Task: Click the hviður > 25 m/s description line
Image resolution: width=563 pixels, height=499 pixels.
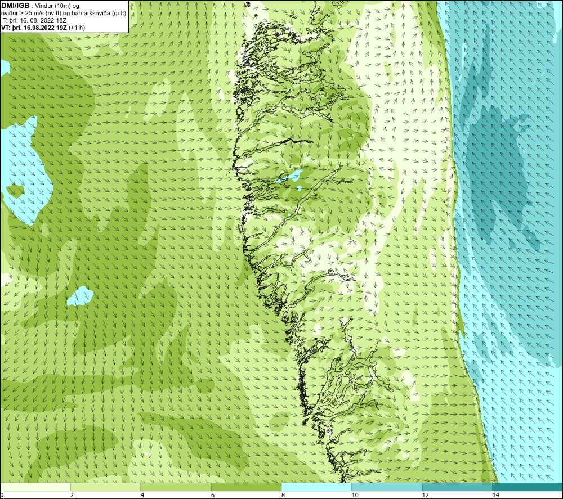Action: point(64,14)
